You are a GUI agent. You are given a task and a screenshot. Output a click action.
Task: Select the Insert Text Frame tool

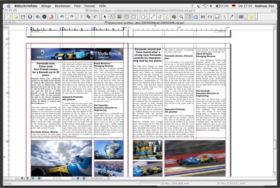[x=112, y=17]
